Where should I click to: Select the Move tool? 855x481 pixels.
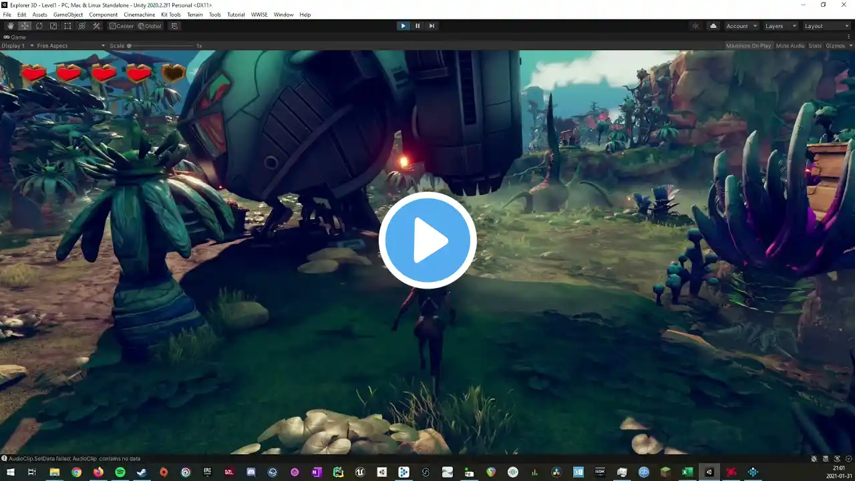(25, 26)
